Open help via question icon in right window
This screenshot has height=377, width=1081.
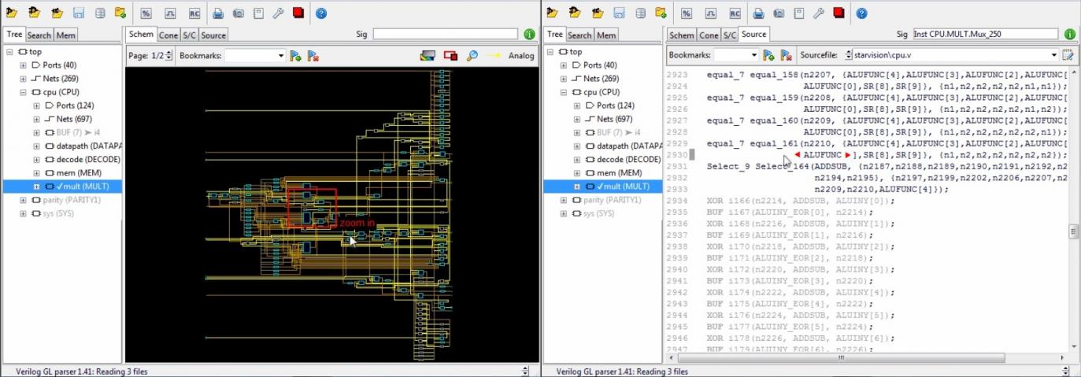(x=862, y=13)
